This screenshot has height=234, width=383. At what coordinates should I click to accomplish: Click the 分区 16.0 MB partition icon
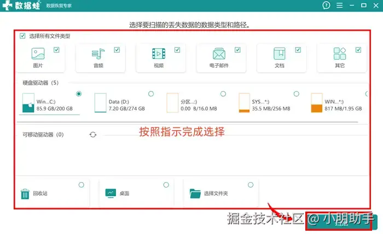click(172, 103)
